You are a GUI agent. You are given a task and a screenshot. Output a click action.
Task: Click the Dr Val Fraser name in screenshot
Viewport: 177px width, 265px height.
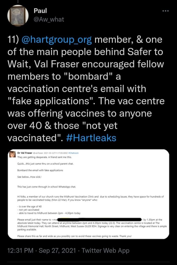pyautogui.click(x=25, y=153)
